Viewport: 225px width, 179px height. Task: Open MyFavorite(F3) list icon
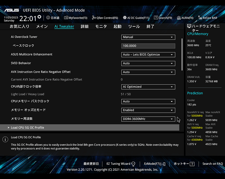[66, 18]
